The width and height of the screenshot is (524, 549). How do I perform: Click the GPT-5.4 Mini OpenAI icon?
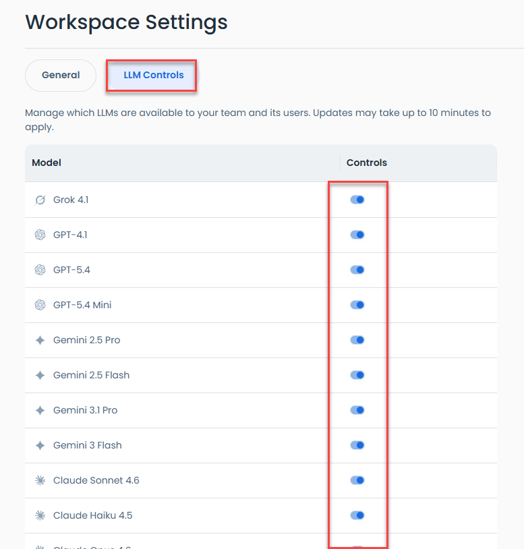point(40,305)
